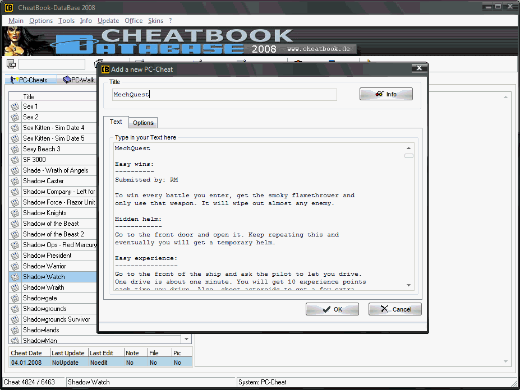Image resolution: width=520 pixels, height=390 pixels.
Task: Click the search icon beside the search box
Action: pyautogui.click(x=11, y=64)
